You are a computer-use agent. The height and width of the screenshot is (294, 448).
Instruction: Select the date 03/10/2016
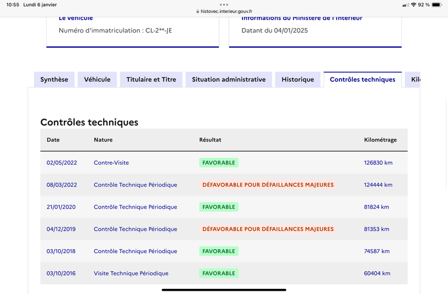(61, 273)
